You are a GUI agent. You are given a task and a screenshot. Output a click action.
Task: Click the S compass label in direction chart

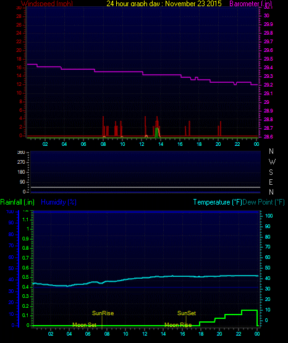271,172
